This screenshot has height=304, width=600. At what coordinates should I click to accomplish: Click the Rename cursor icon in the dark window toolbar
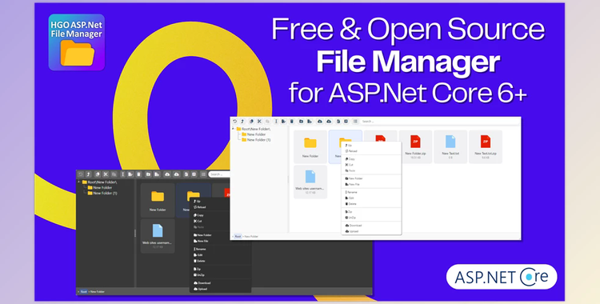click(123, 174)
